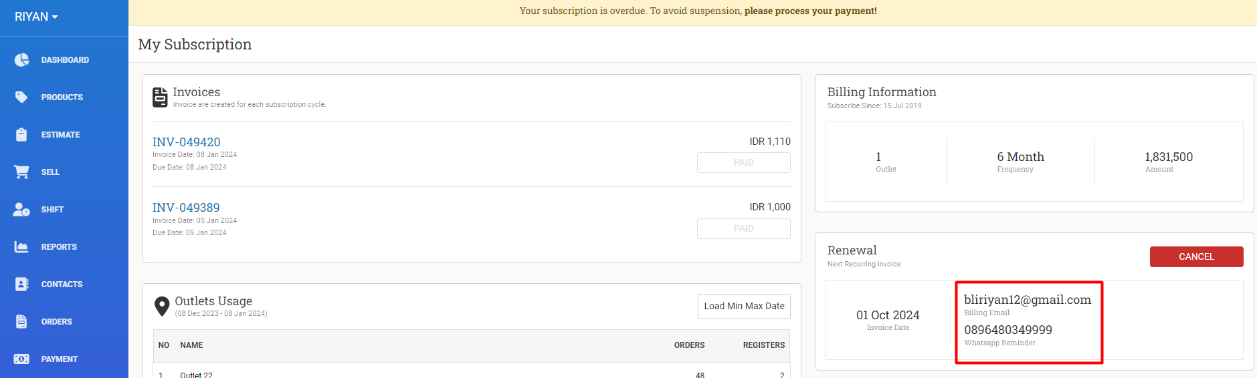
Task: Click the Load Min Max Date button
Action: coord(744,306)
